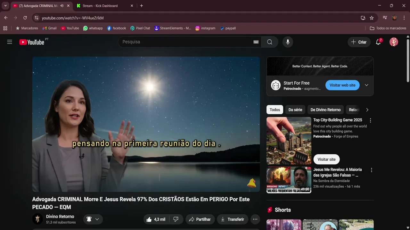Open Divino Retorno channel avatar
410x230 pixels.
(x=37, y=219)
